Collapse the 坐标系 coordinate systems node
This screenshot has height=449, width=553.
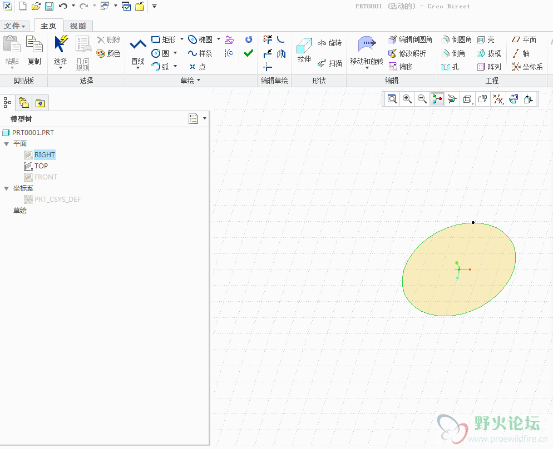[x=6, y=188]
